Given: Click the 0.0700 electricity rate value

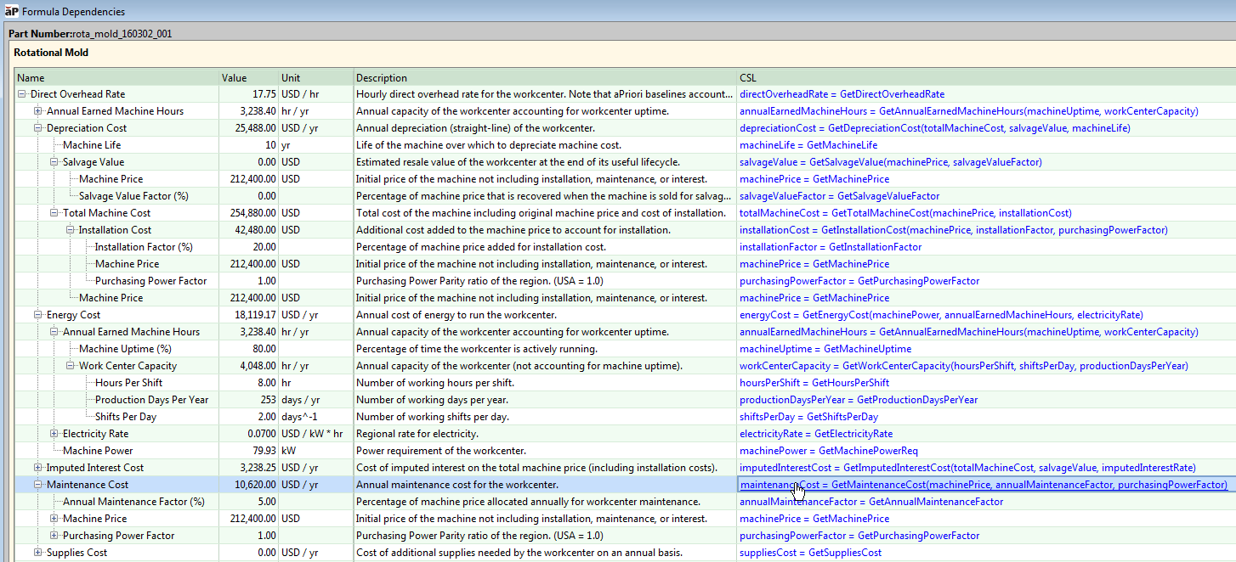Looking at the screenshot, I should tap(249, 434).
